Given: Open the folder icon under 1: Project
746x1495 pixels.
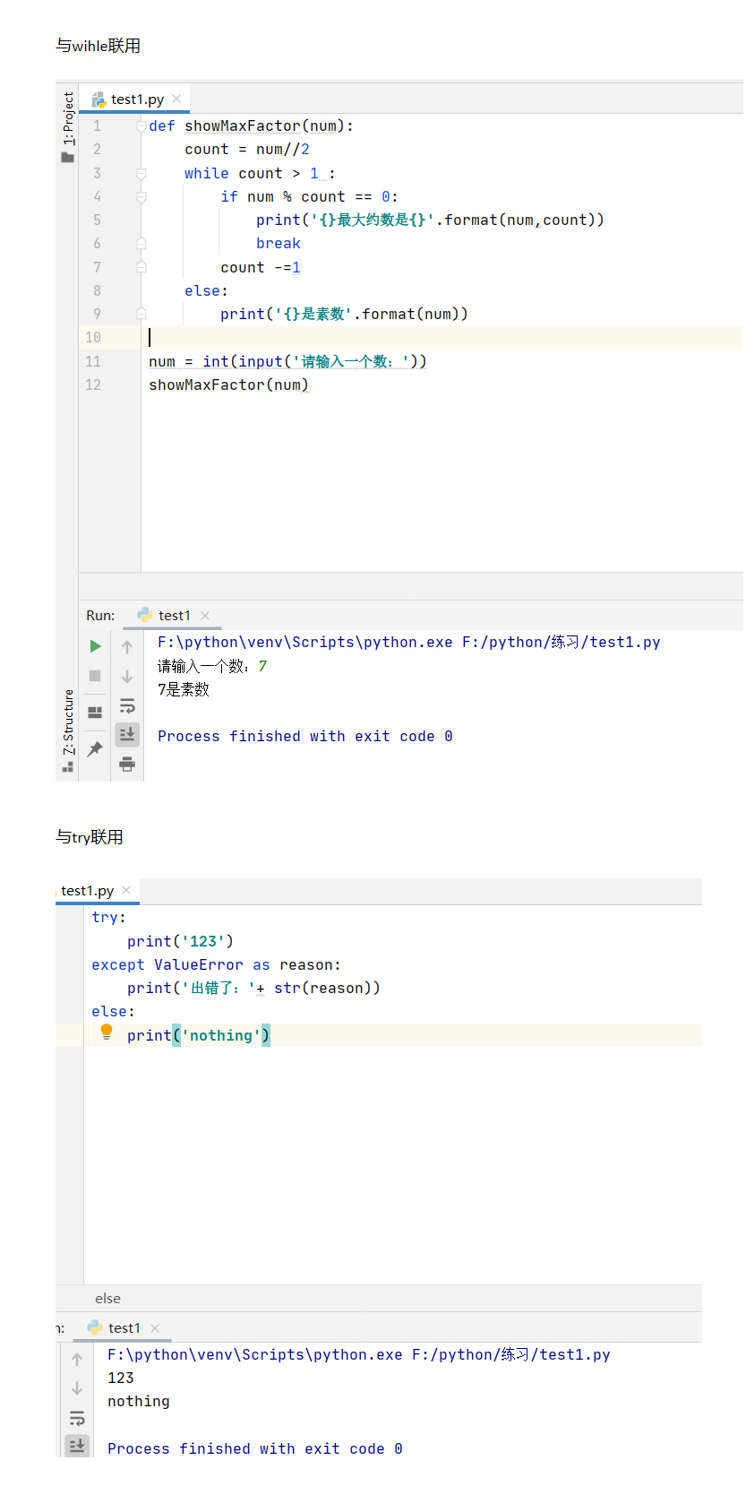Looking at the screenshot, I should [x=67, y=158].
